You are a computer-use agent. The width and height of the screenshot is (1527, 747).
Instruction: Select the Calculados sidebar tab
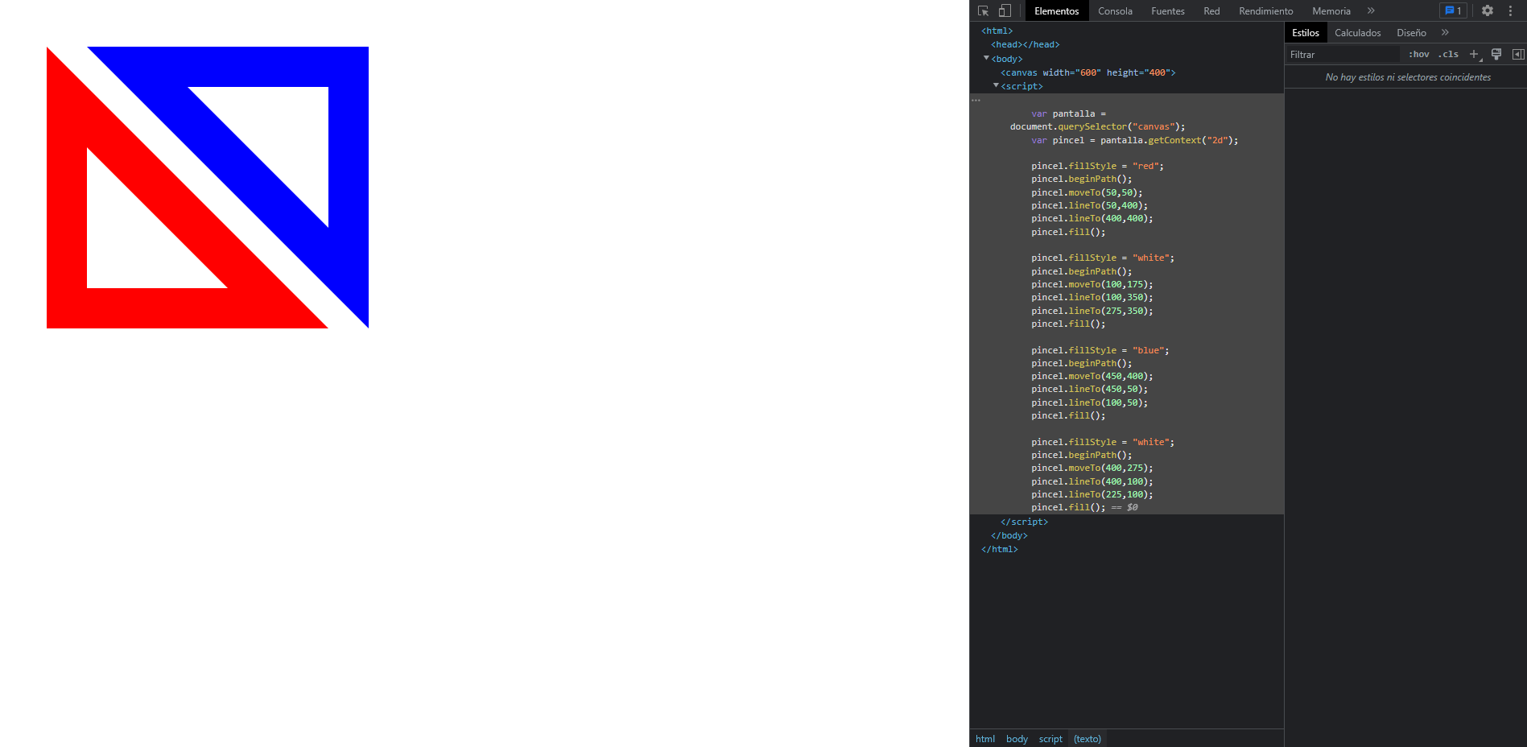click(1357, 32)
